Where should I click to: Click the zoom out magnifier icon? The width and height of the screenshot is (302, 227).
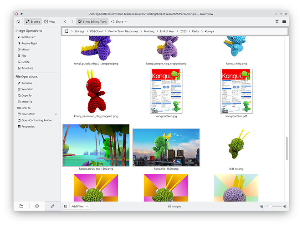262,206
